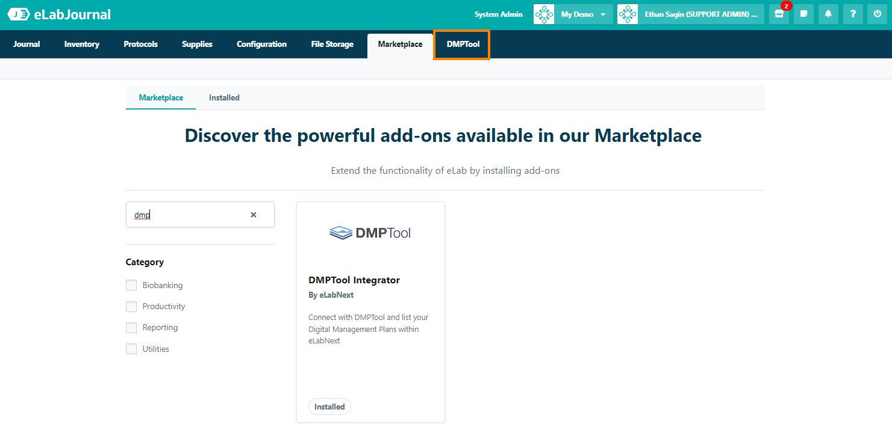Screen dimensions: 892x427
Task: Switch to the Installed sub-tab
Action: [224, 97]
